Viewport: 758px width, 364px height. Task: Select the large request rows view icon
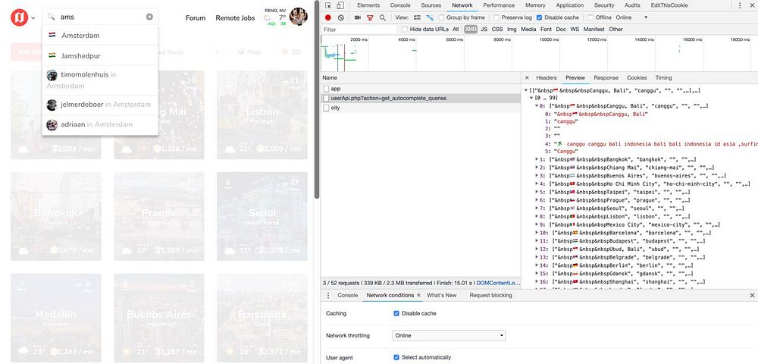pos(417,17)
